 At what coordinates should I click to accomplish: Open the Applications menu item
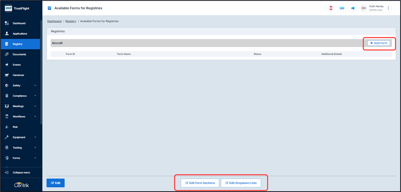click(x=20, y=34)
